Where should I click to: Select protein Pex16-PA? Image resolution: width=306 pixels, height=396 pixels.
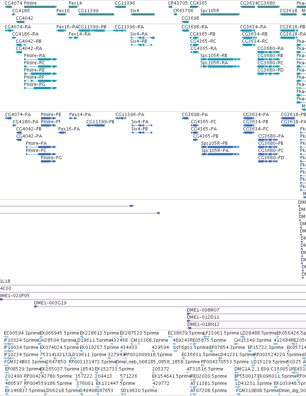69,129
